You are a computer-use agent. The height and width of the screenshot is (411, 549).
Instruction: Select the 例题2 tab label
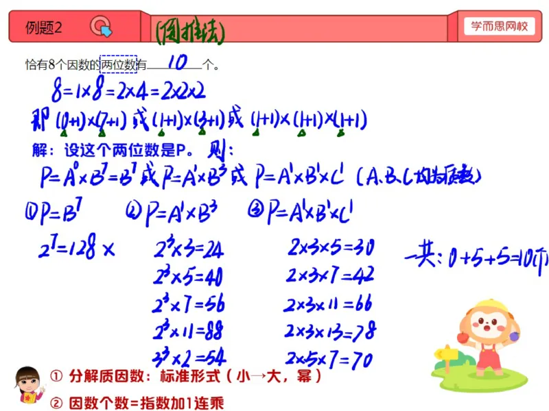44,27
